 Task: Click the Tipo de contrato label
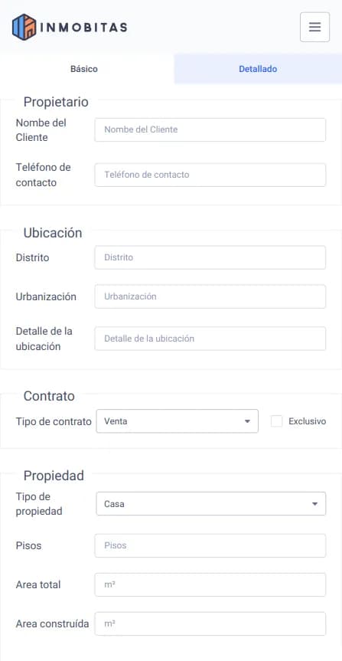coord(54,421)
